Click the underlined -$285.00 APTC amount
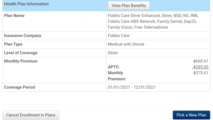This screenshot has width=213, height=120. coord(200,67)
